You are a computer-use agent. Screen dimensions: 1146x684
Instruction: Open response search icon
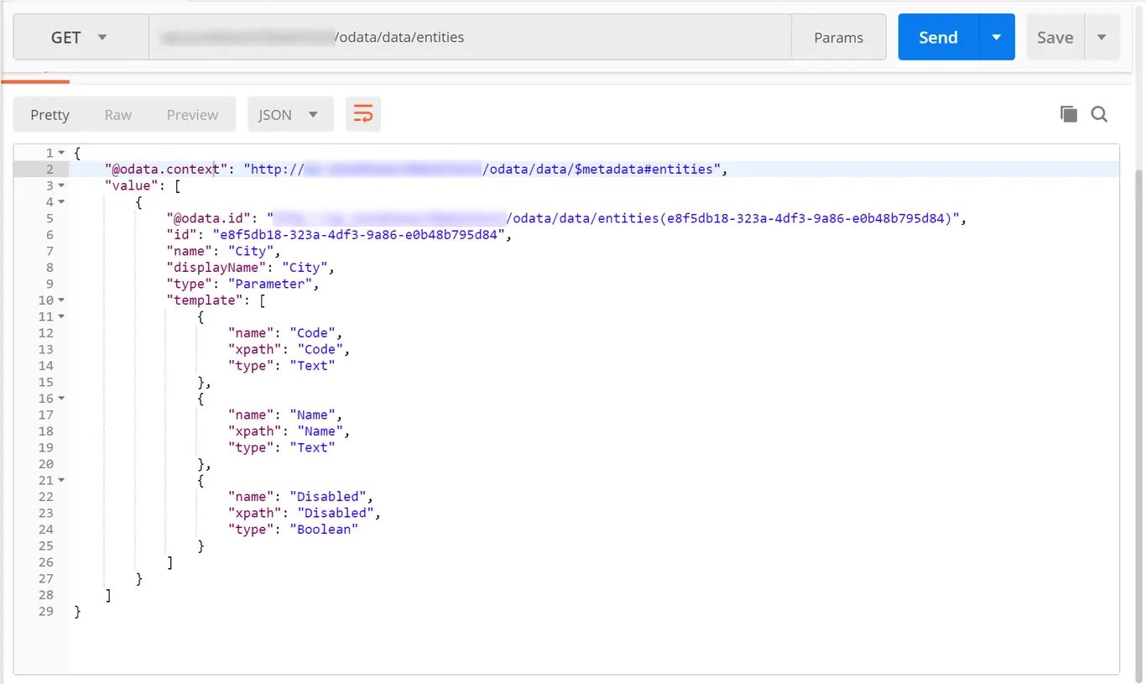coord(1099,114)
